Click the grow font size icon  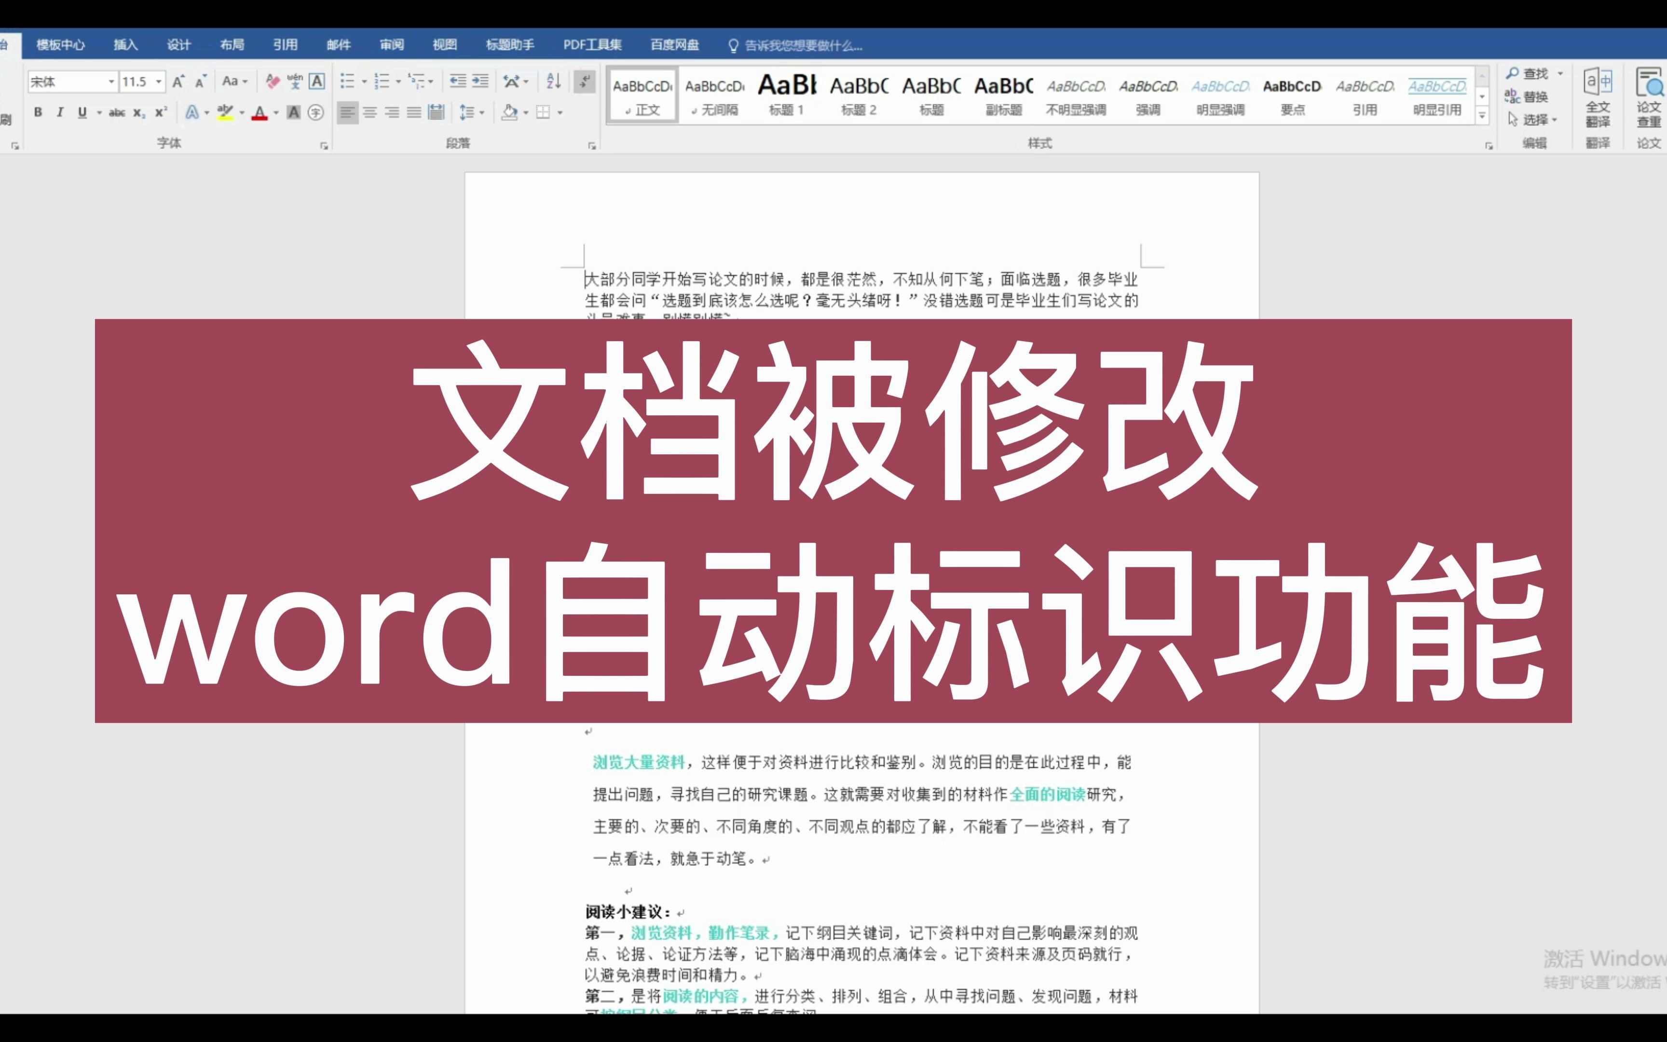tap(178, 82)
